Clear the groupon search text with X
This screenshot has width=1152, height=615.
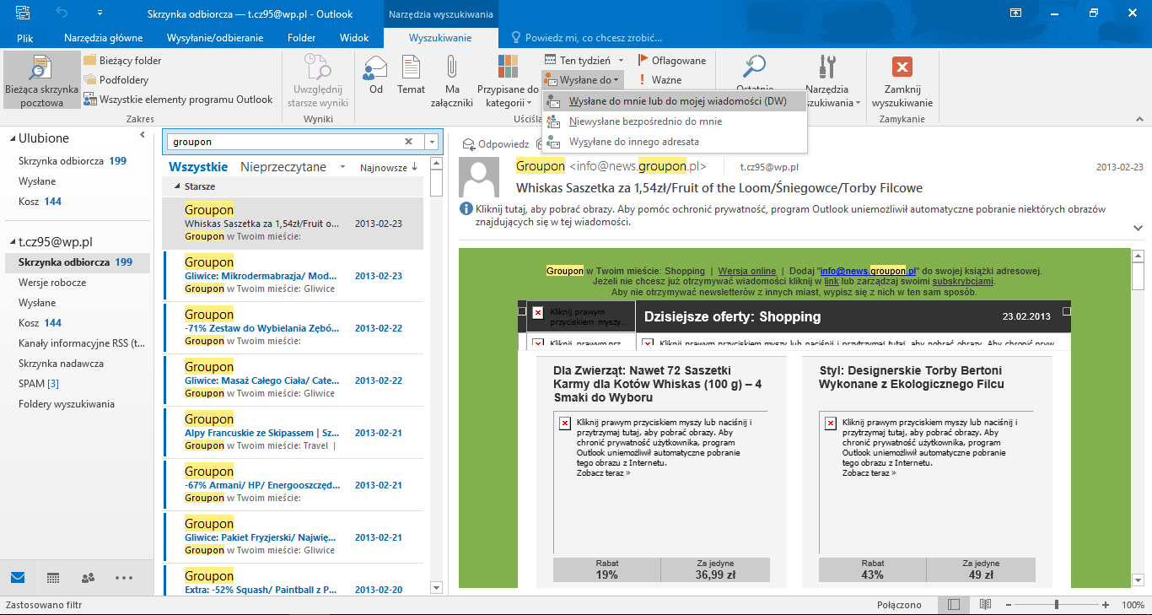(x=409, y=142)
